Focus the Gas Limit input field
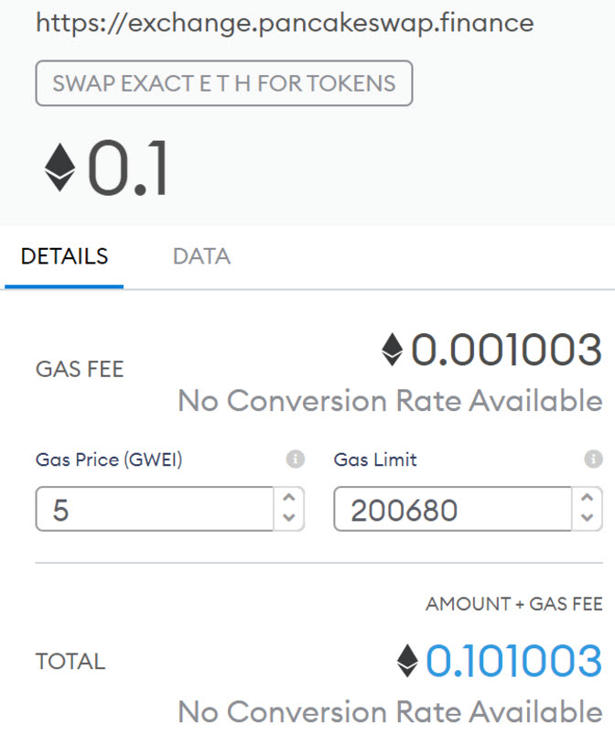Screen dimensions: 615x746 point(453,509)
